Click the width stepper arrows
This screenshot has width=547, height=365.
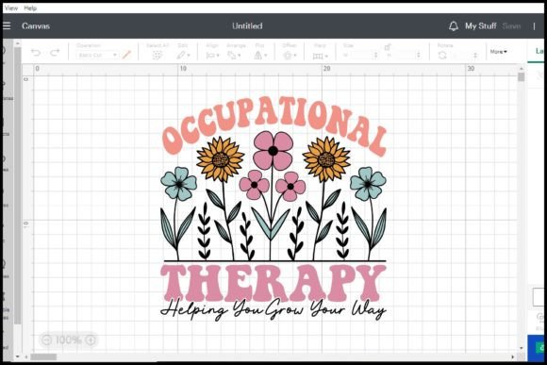point(375,55)
